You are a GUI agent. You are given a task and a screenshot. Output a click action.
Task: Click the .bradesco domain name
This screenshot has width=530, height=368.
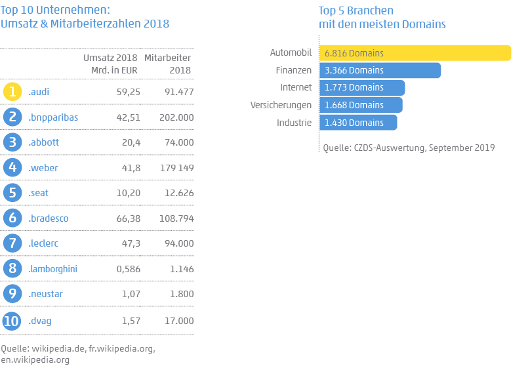pyautogui.click(x=49, y=218)
